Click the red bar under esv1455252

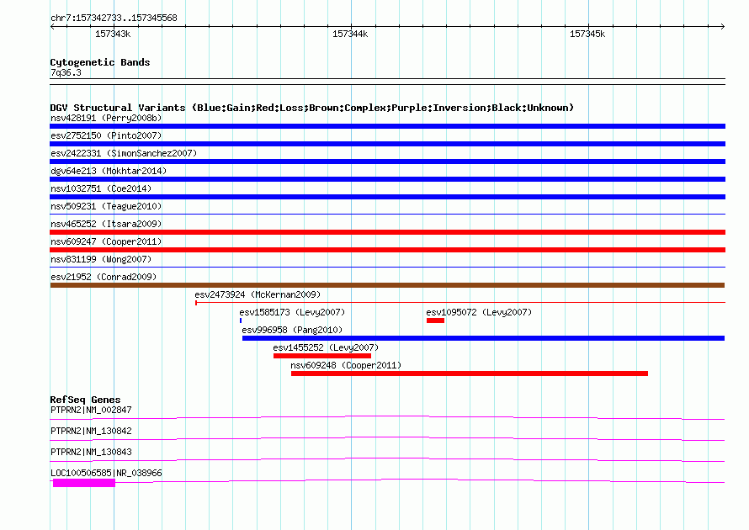pos(322,356)
